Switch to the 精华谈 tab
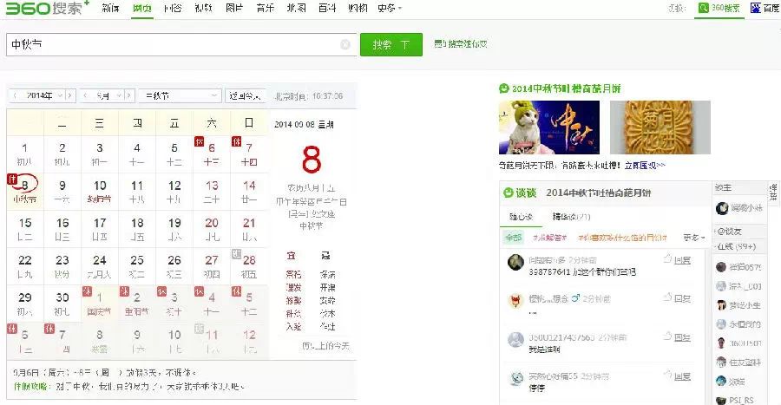Screen dimensions: 781x405 coord(571,217)
